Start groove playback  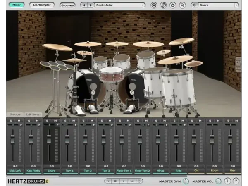(124, 181)
